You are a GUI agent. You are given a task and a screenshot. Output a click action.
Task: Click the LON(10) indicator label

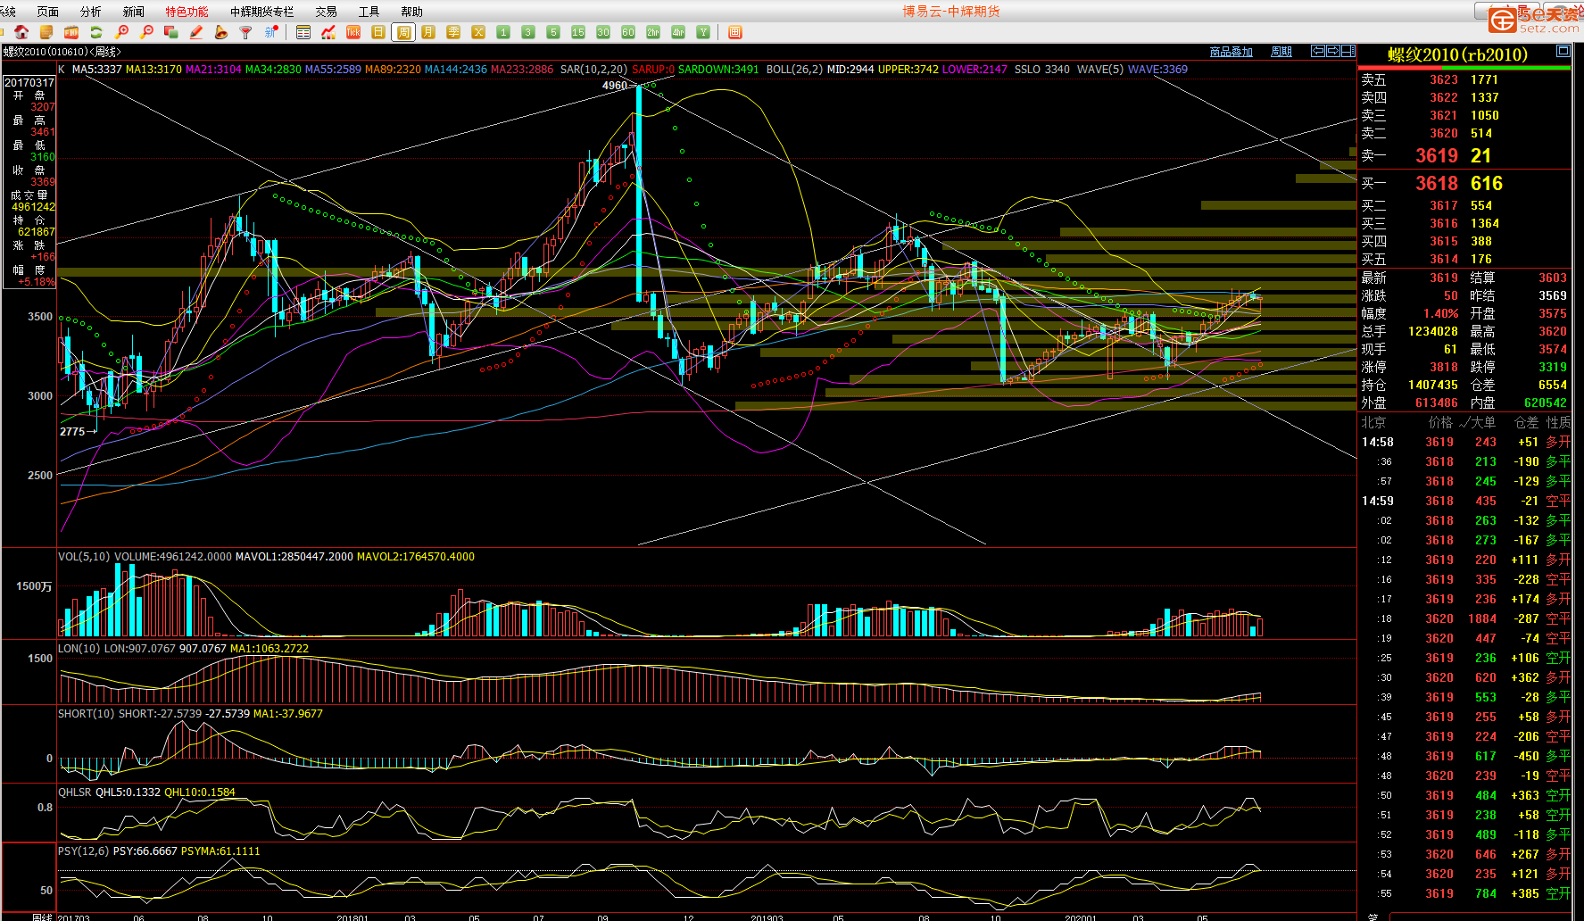click(79, 649)
